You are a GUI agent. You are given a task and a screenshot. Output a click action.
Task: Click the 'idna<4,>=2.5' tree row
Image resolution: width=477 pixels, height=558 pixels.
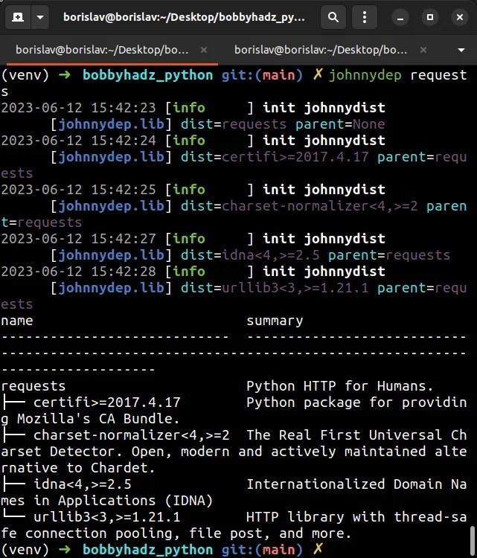pos(83,484)
